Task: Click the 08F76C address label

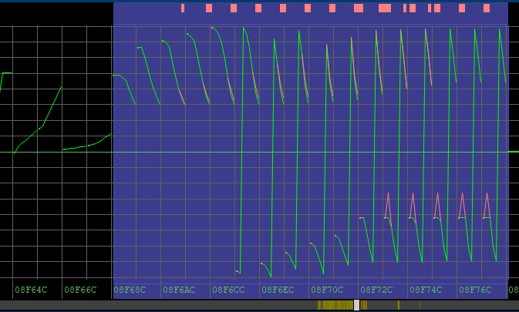Action: 475,290
